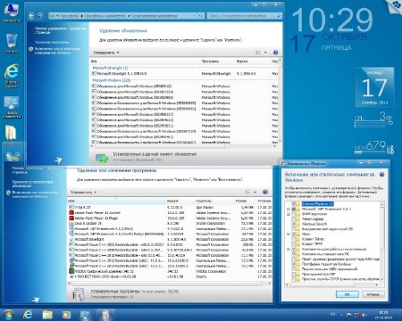This screenshot has width=402, height=321.
Task: Open Windows Explorer from the taskbar
Action: pos(47,315)
